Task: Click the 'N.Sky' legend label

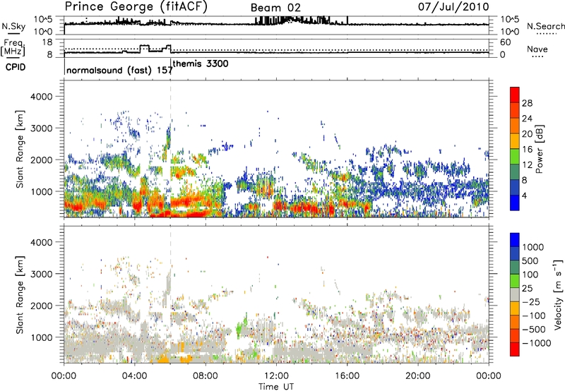Action: [x=13, y=26]
